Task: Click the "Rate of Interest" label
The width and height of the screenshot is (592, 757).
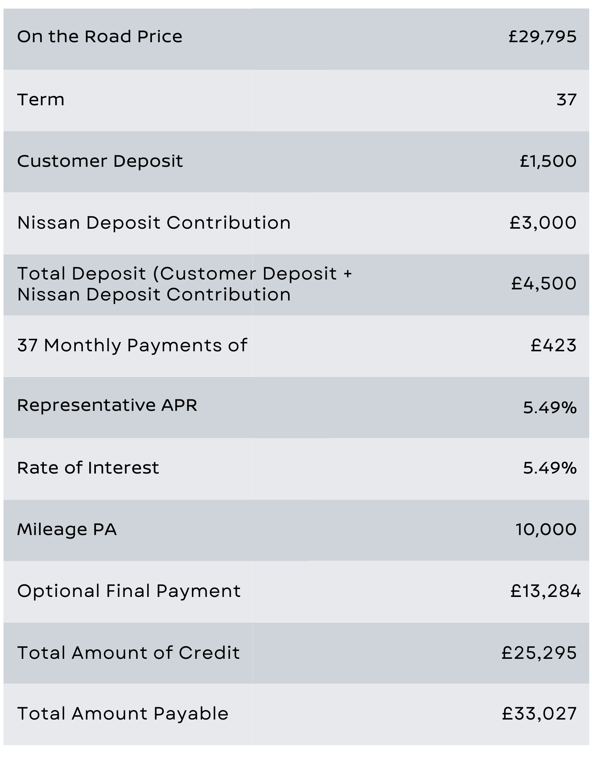Action: (x=88, y=468)
